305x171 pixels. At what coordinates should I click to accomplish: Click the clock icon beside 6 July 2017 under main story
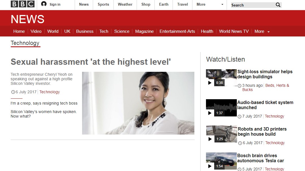click(x=13, y=92)
